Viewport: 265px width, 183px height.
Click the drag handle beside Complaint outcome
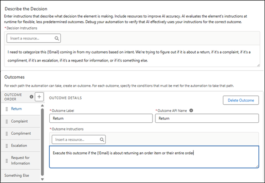[7, 121]
